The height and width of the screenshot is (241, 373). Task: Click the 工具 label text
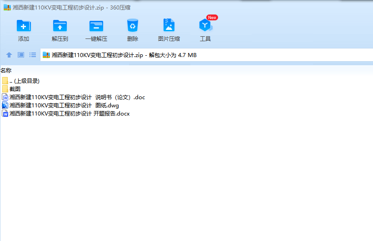pos(205,39)
